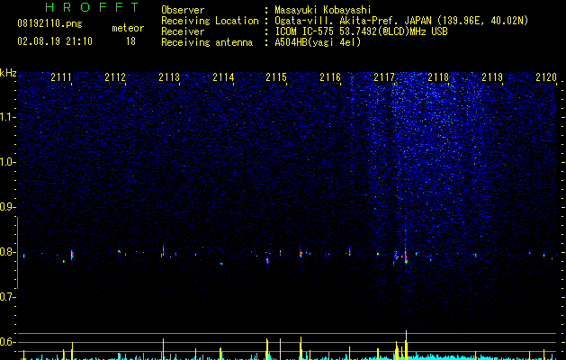
Task: Click the 0.8 frequency axis label
Action: (x=7, y=252)
